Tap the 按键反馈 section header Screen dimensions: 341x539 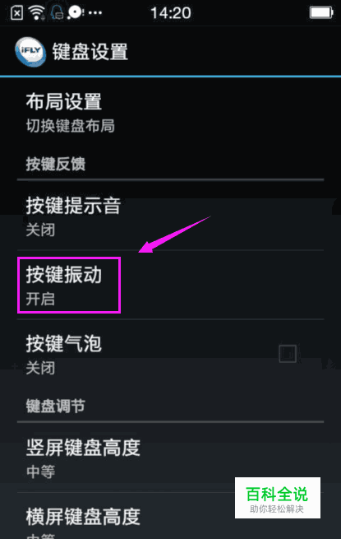click(56, 164)
